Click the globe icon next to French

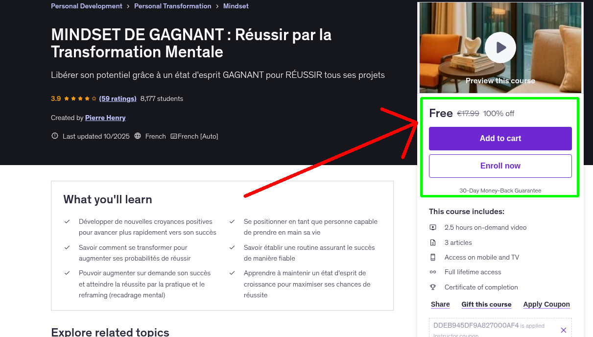point(138,136)
